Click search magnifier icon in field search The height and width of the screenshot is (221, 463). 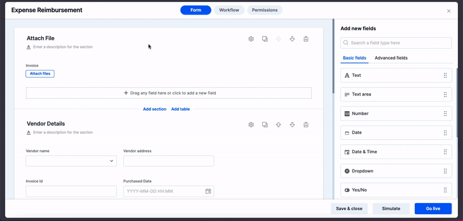346,43
